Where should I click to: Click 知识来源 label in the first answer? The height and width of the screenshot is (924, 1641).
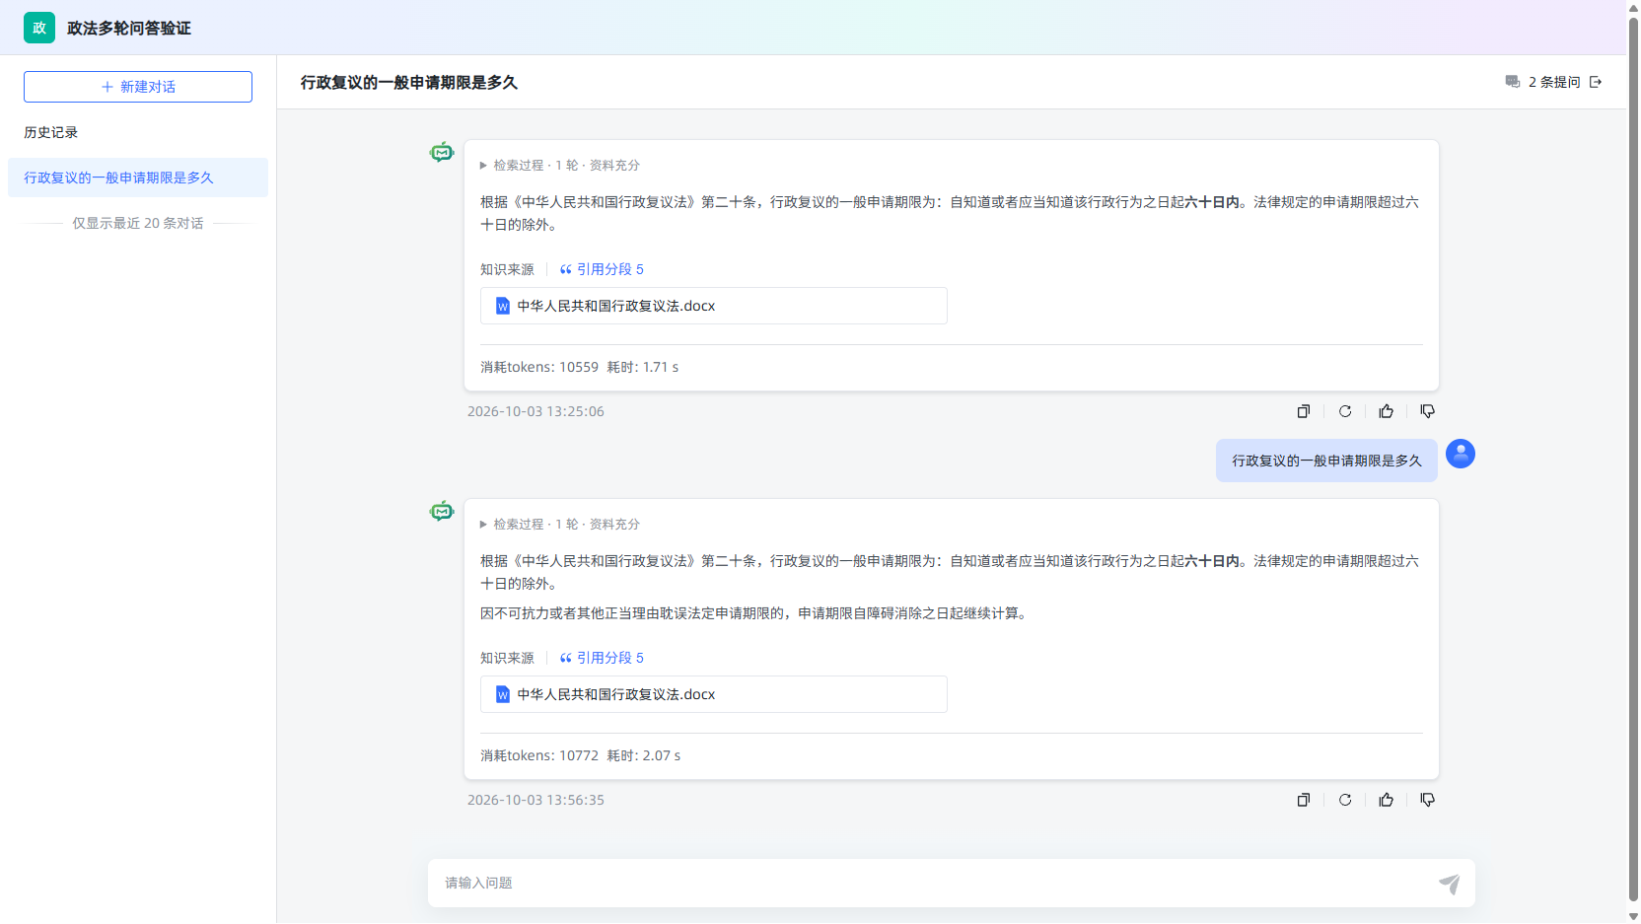tap(507, 269)
